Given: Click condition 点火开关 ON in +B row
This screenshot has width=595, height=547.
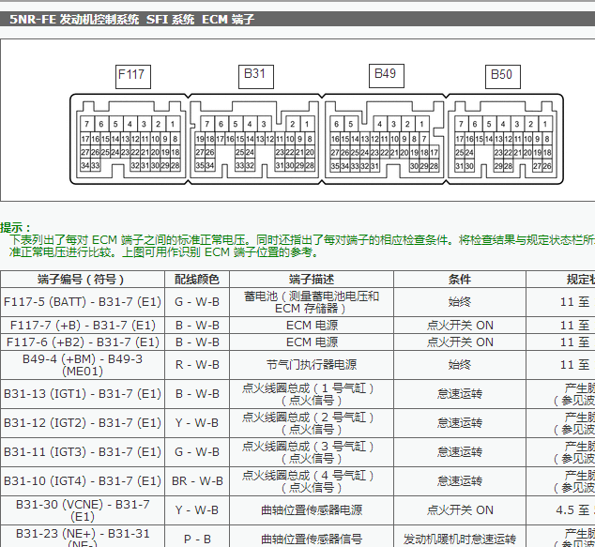Looking at the screenshot, I should pos(460,325).
